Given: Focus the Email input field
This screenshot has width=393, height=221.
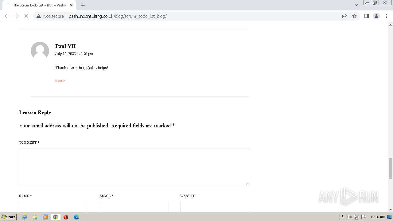Looking at the screenshot, I should (134, 207).
